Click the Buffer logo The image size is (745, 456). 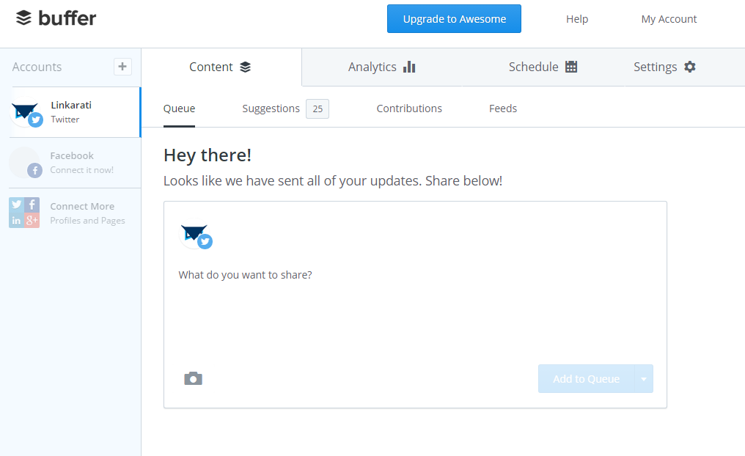(x=56, y=18)
